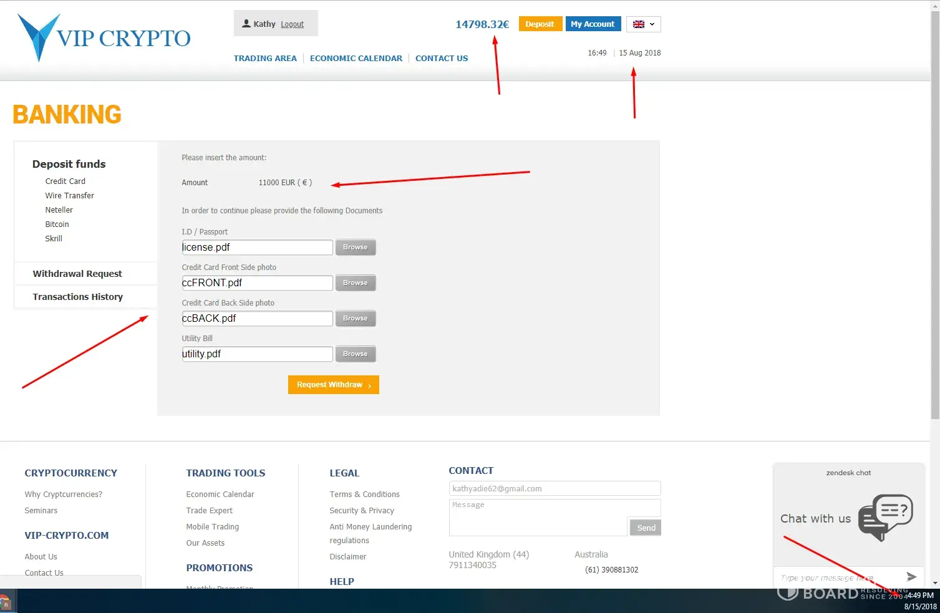Open Trade Expert link
940x613 pixels.
point(210,511)
